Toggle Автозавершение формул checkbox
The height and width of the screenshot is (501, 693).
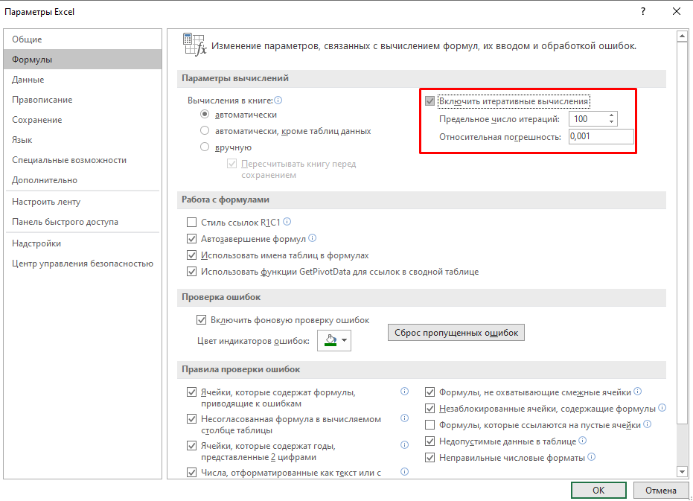(x=192, y=239)
